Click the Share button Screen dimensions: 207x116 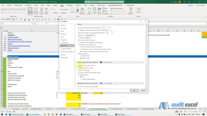[190, 5]
